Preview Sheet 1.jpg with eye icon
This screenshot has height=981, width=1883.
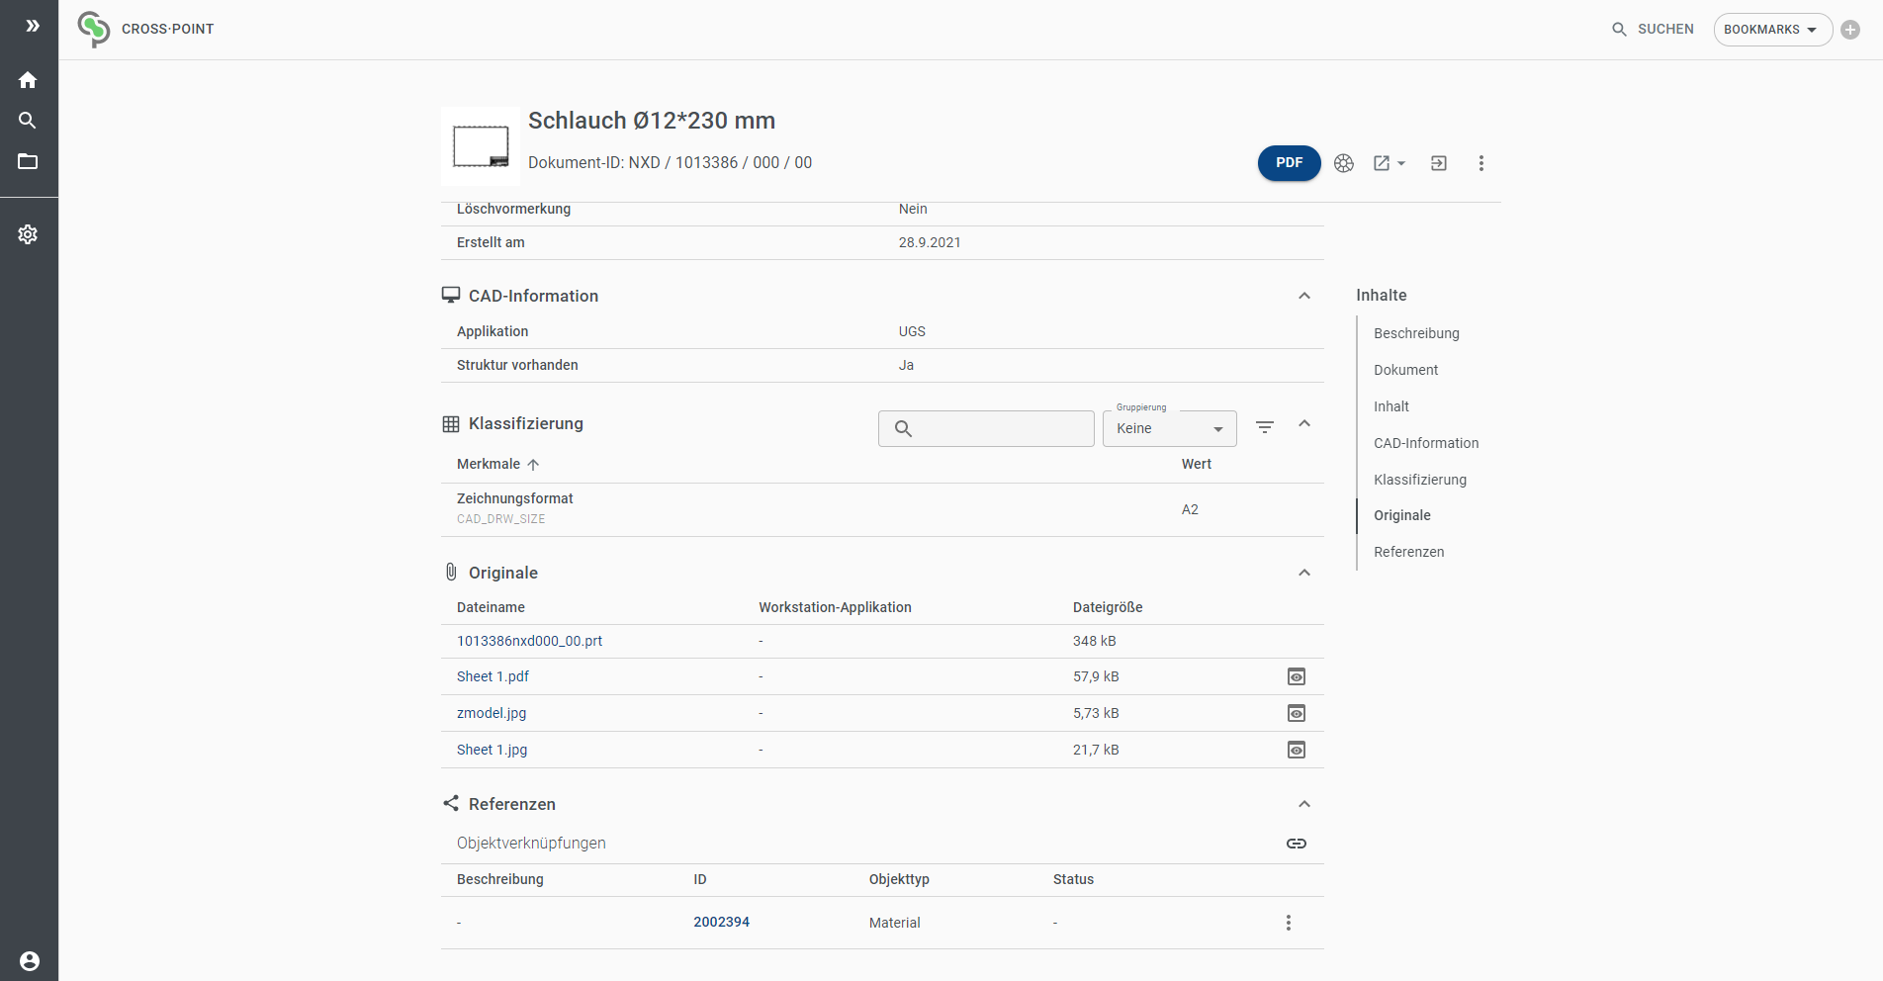coord(1297,750)
